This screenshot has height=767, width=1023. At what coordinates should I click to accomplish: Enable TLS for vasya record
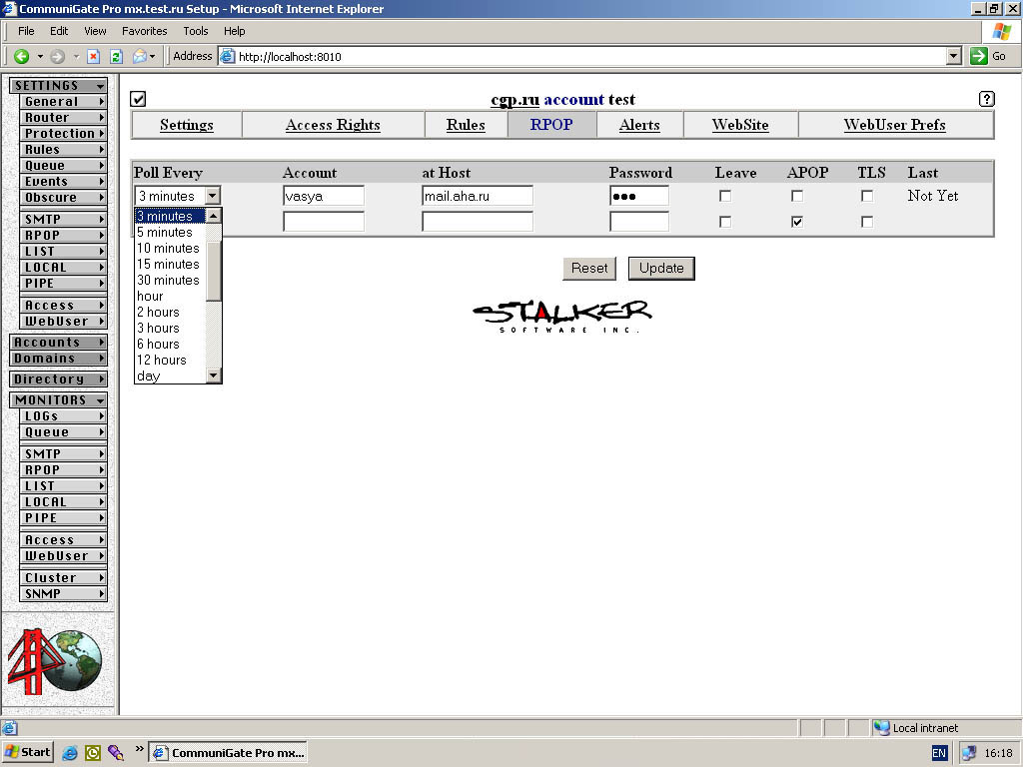pyautogui.click(x=866, y=196)
